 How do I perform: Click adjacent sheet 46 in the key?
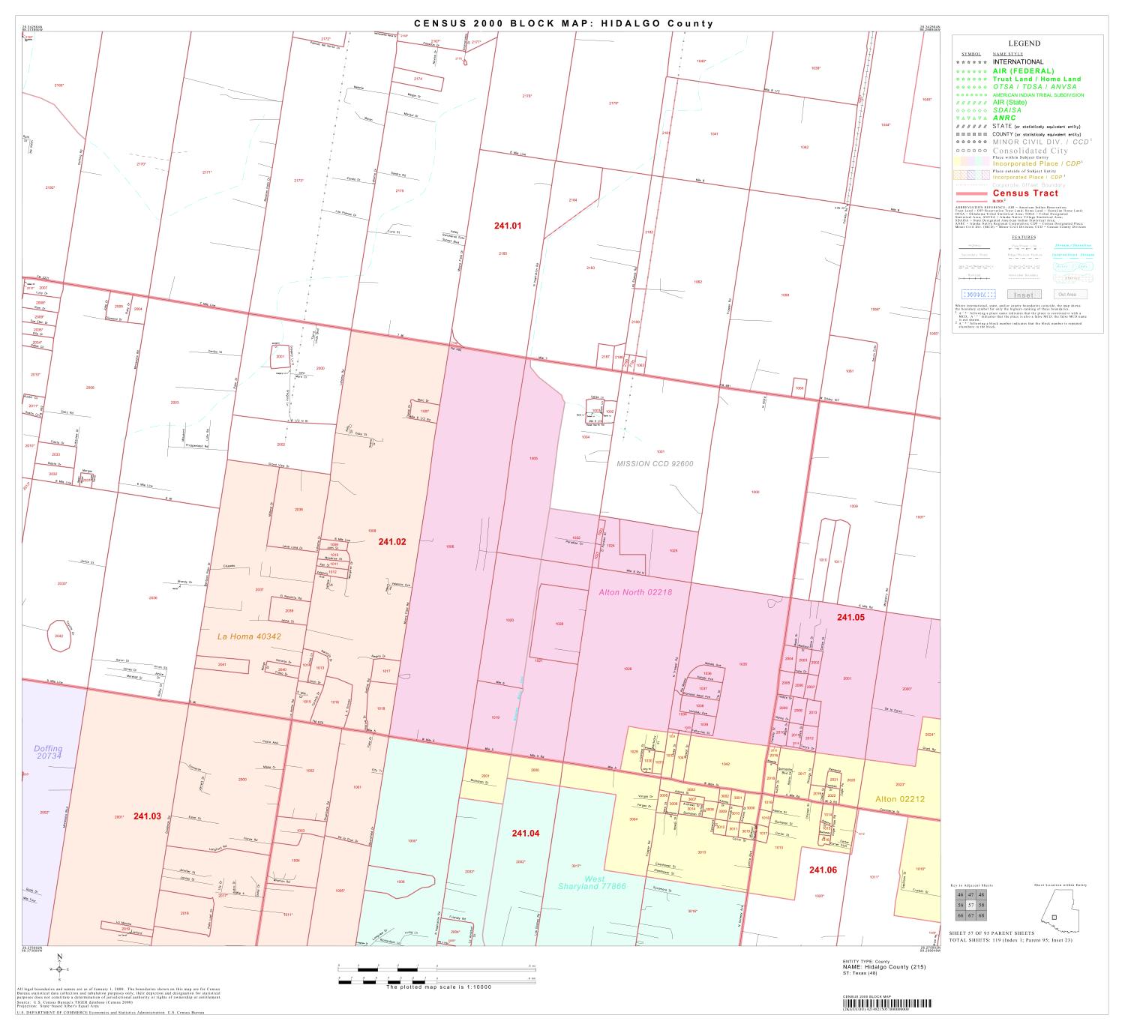pyautogui.click(x=959, y=895)
